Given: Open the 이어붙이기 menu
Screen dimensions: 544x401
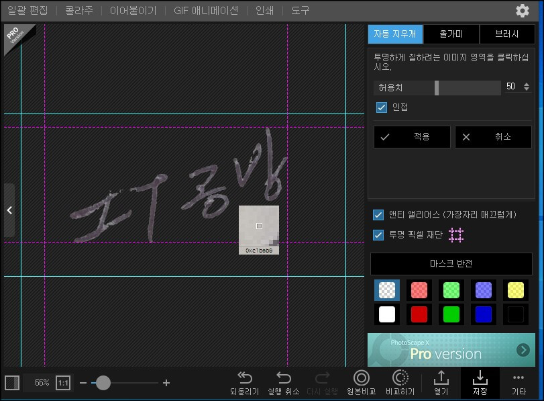Looking at the screenshot, I should click(133, 11).
